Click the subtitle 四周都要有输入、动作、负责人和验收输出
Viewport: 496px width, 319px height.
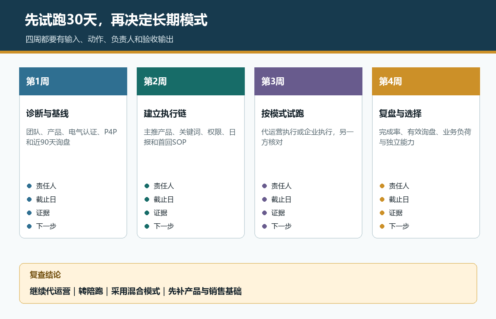point(100,39)
